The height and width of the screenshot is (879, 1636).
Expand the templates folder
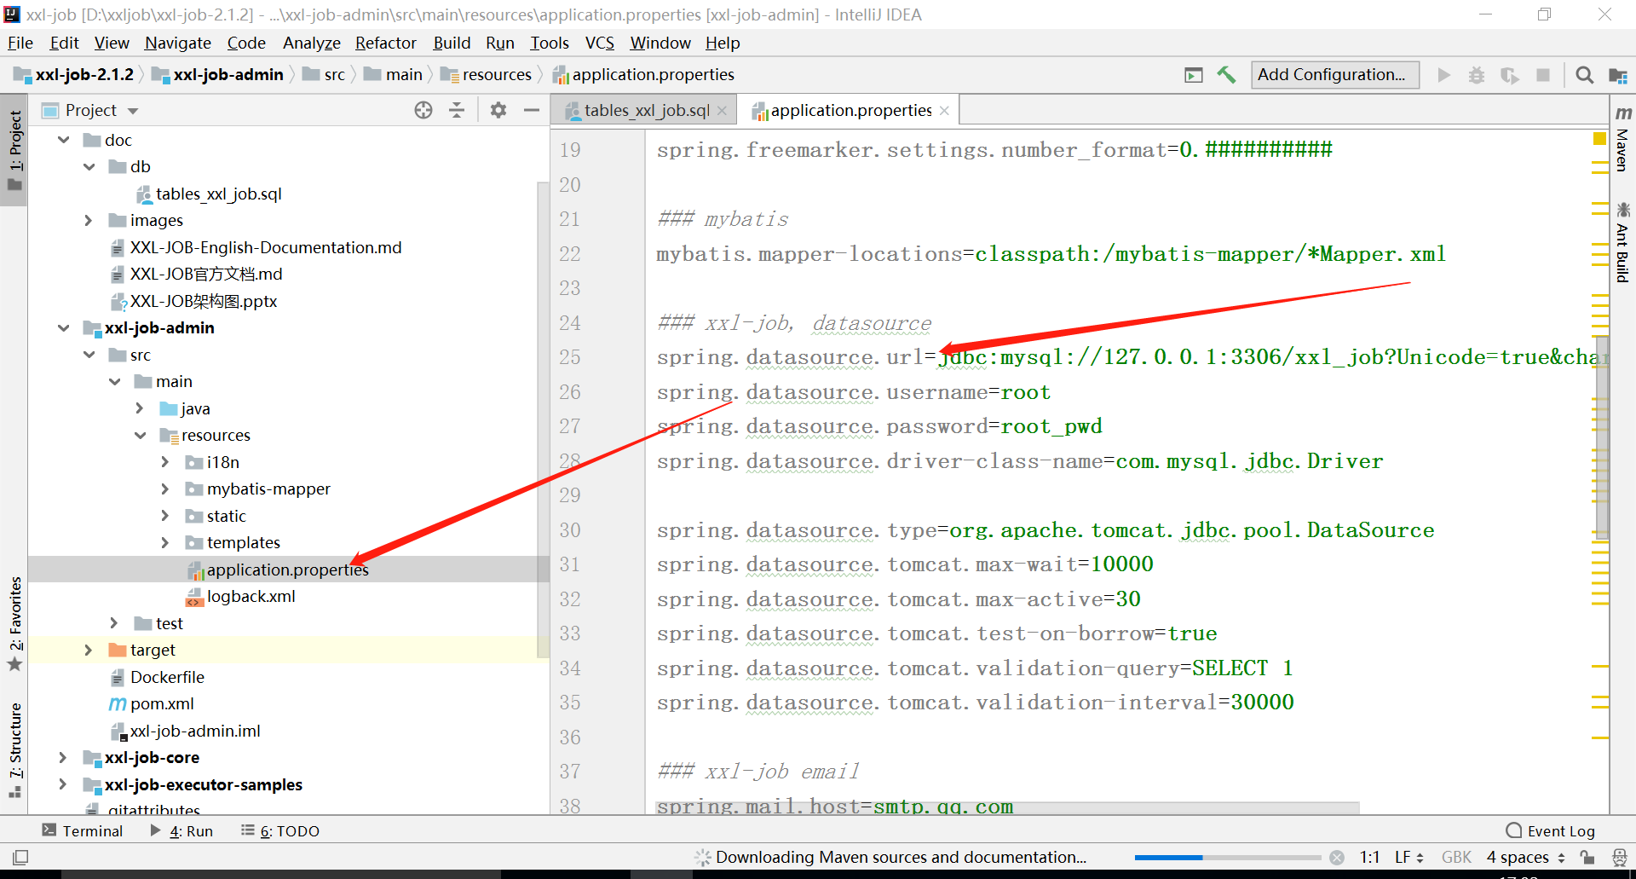[166, 543]
